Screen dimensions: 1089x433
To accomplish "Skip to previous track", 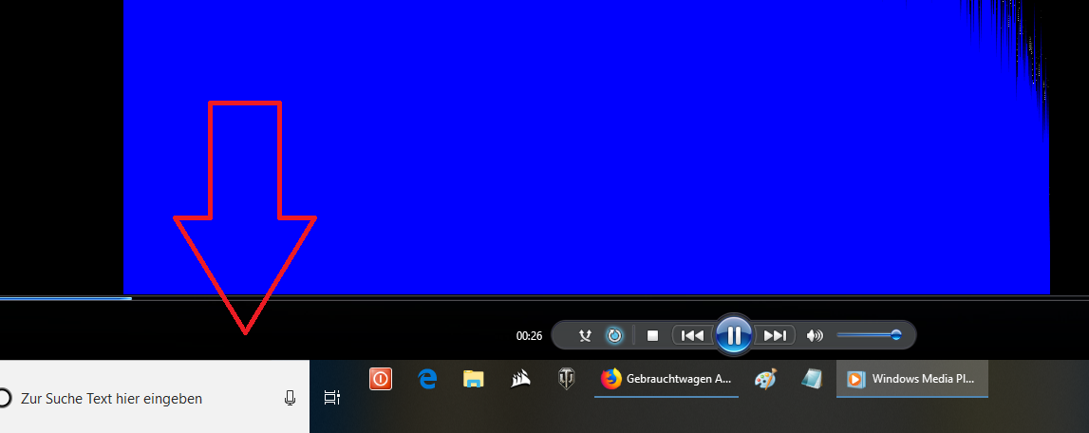I will tap(692, 336).
